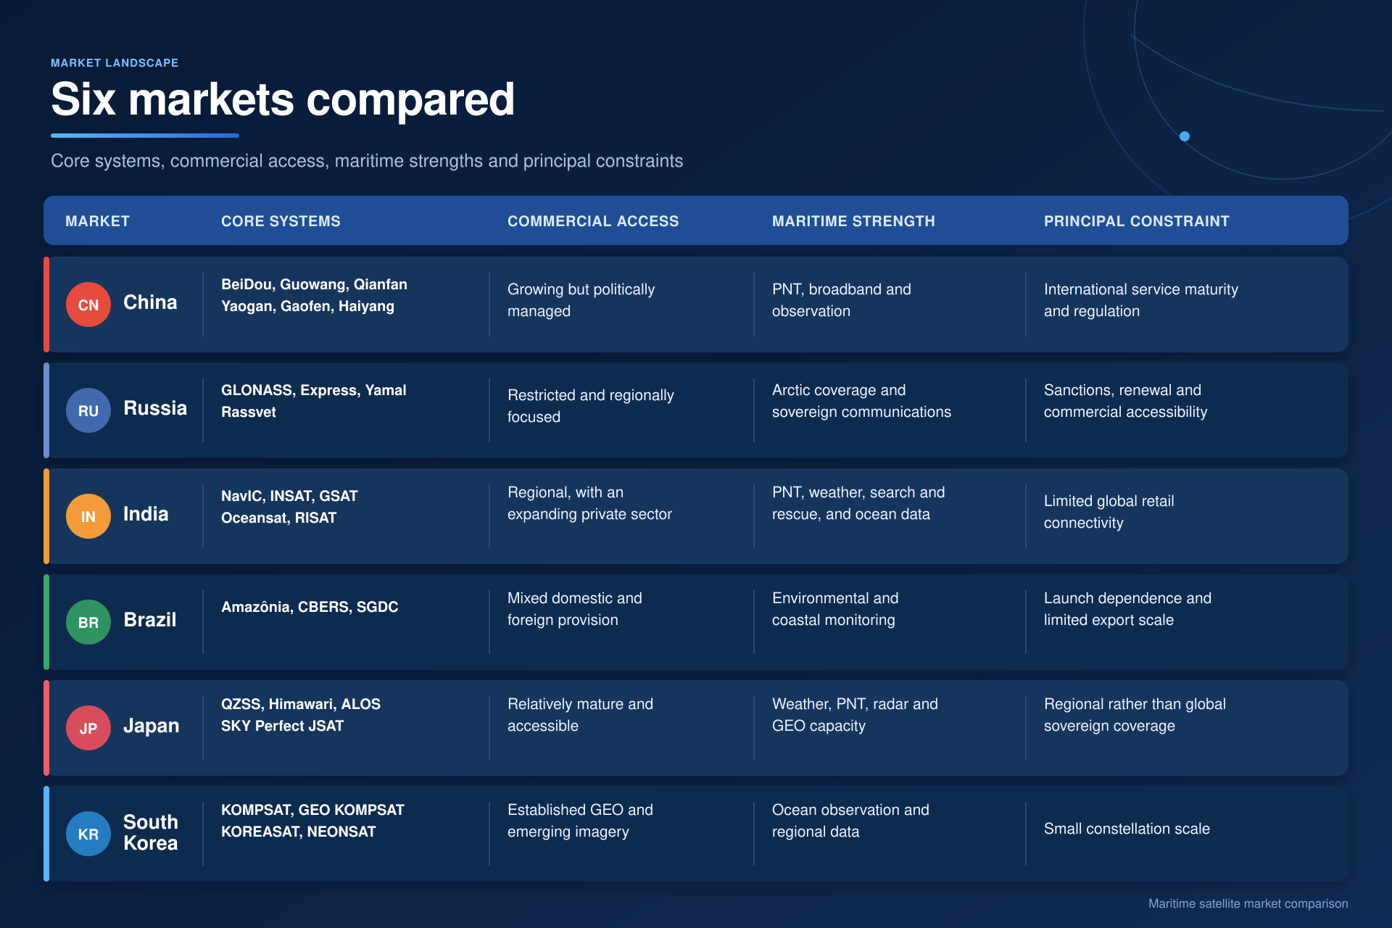This screenshot has width=1392, height=928.
Task: Select the MARITIME STRENGTH column header
Action: click(x=853, y=221)
